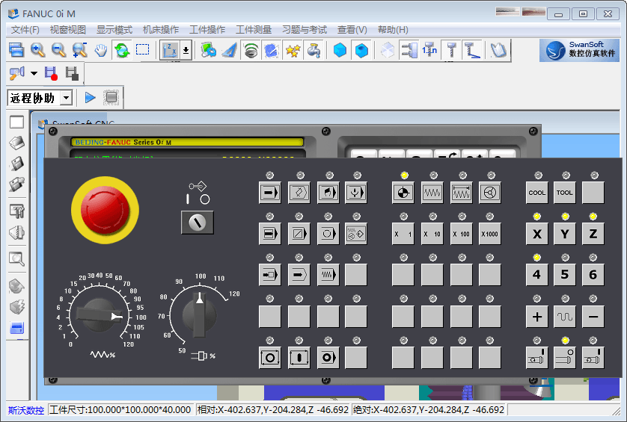
Task: Click the white rectangle icon in left sidebar
Action: [x=16, y=122]
